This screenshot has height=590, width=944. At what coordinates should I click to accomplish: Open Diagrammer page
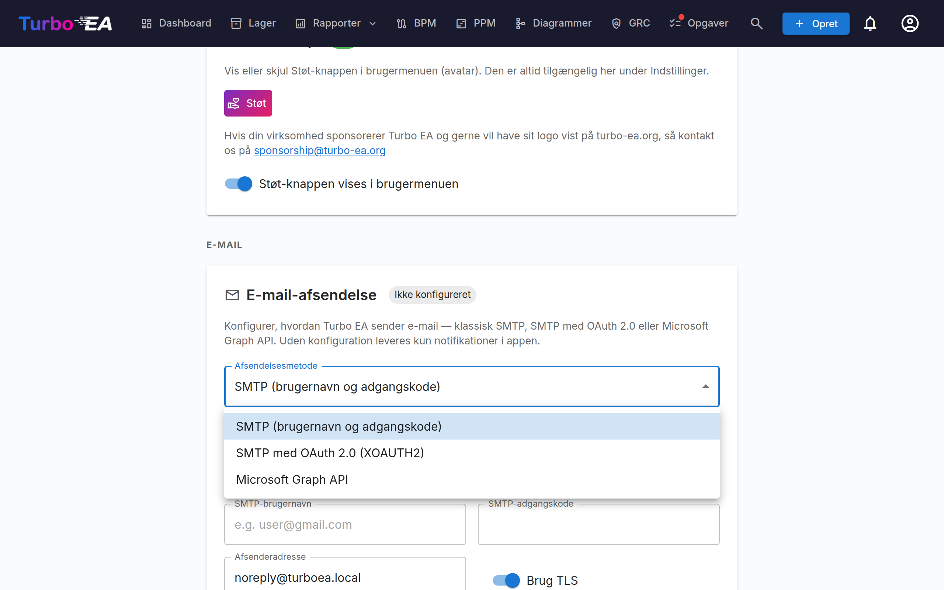pos(553,23)
